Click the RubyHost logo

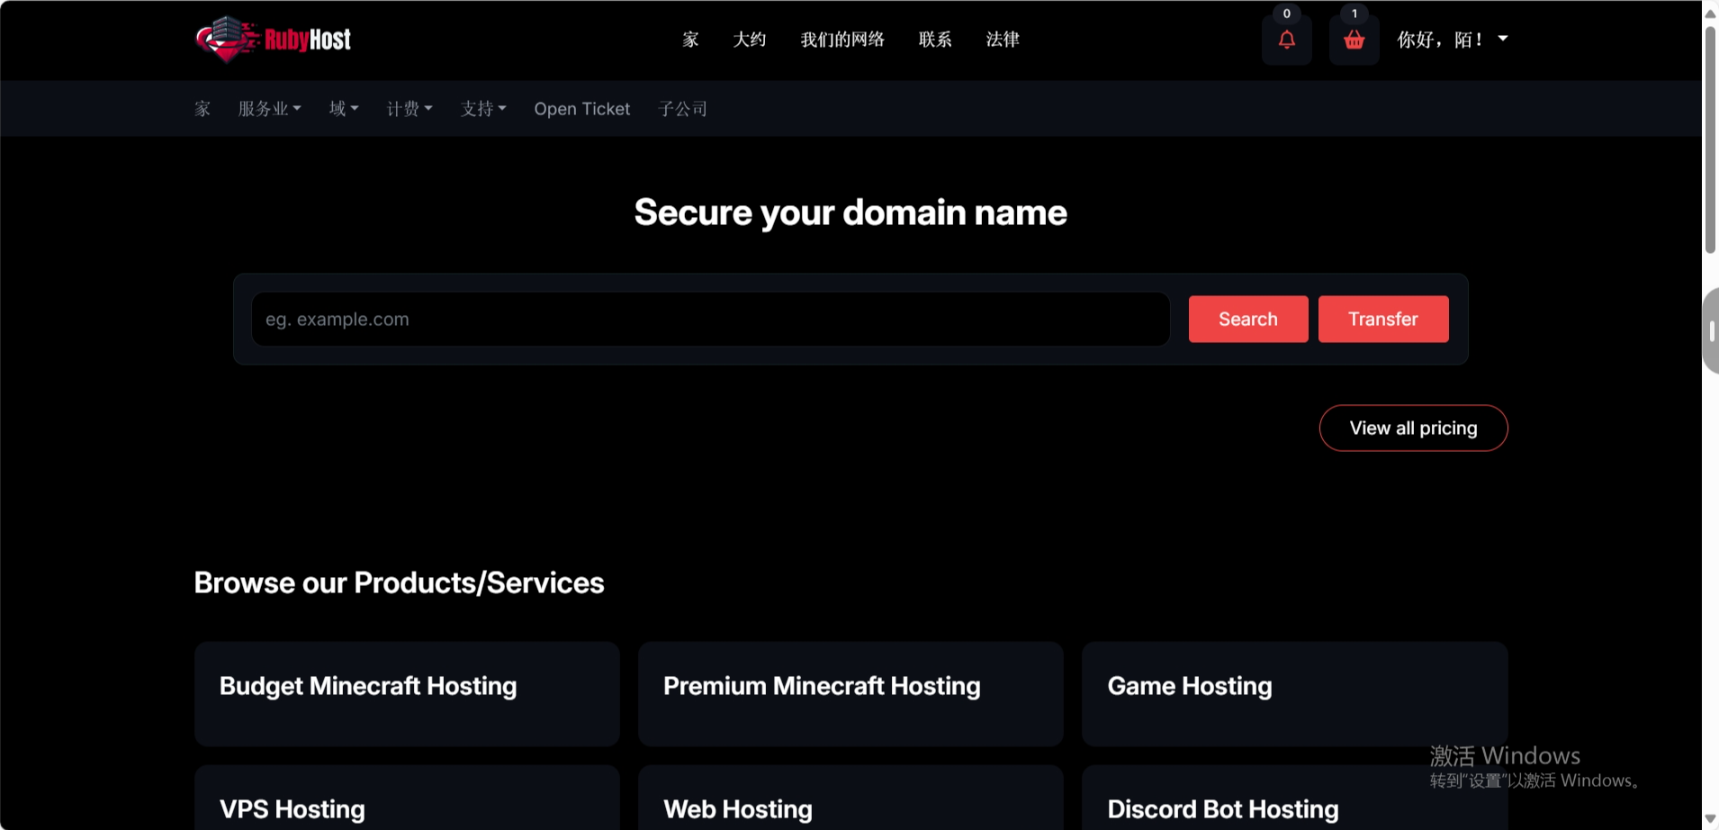271,40
